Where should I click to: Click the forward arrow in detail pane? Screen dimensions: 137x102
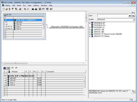8,68
